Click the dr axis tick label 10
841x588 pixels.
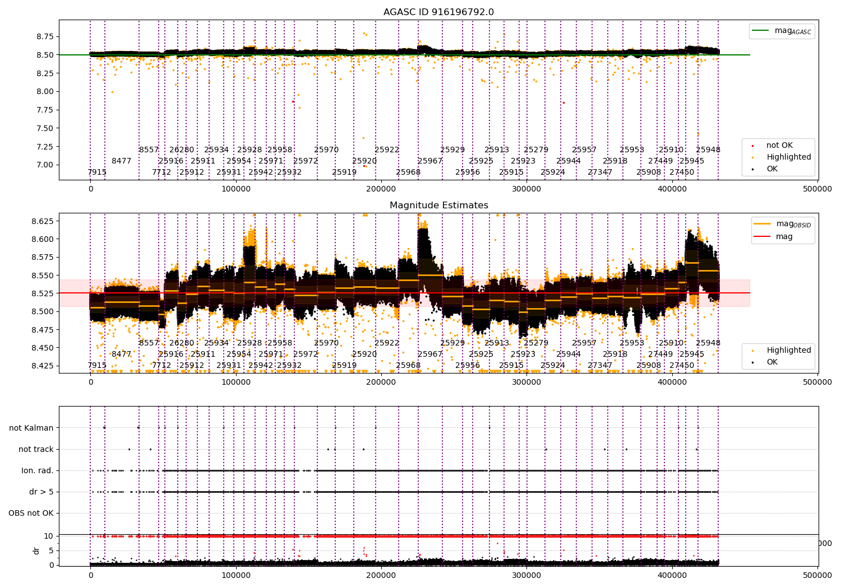[x=49, y=536]
